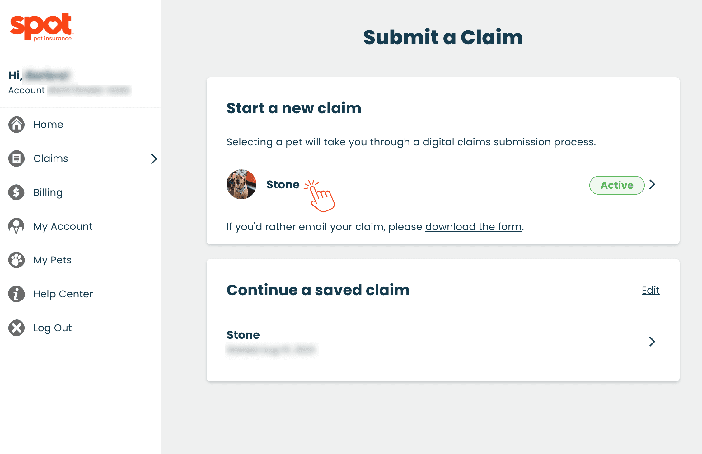The height and width of the screenshot is (454, 702).
Task: Click the Edit link for saved claims
Action: [650, 290]
